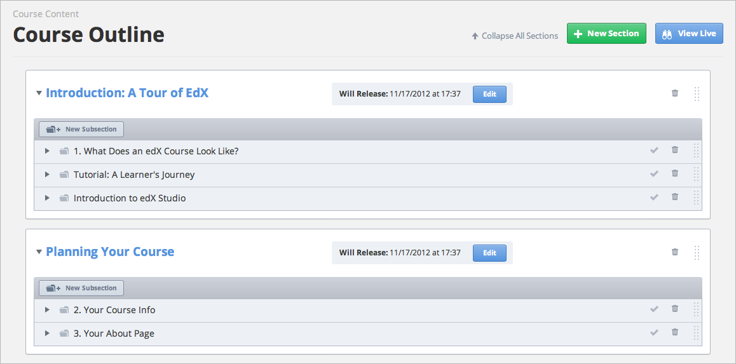The height and width of the screenshot is (364, 736).
Task: Add New Subsection under Planning Your Course
Action: tap(81, 288)
